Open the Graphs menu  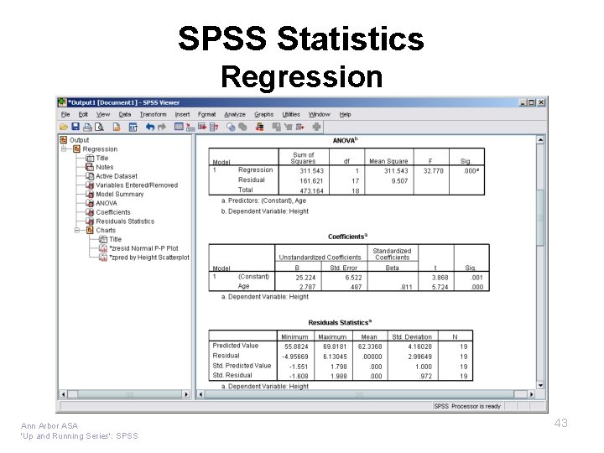pyautogui.click(x=264, y=114)
